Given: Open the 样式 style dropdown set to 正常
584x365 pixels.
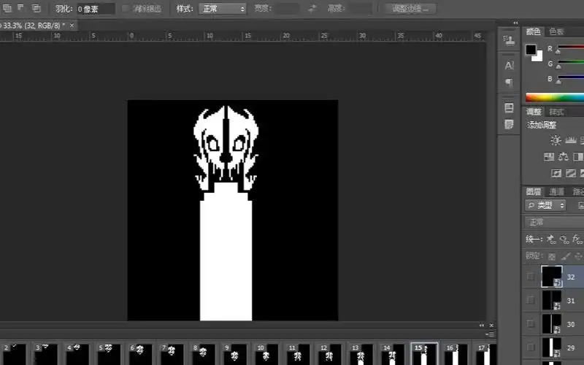Looking at the screenshot, I should 222,9.
